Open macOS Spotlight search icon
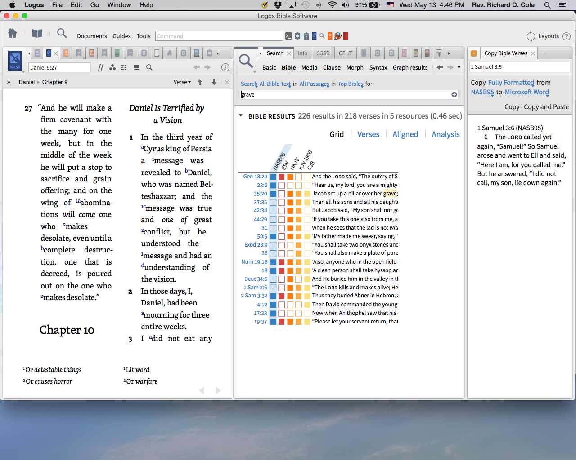The image size is (576, 460). click(547, 5)
